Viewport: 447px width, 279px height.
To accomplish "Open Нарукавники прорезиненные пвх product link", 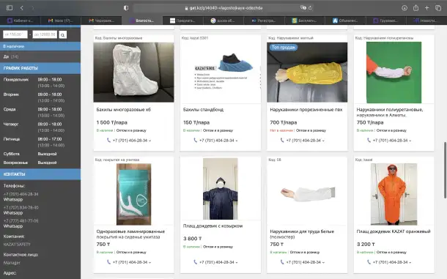I will tap(306, 110).
